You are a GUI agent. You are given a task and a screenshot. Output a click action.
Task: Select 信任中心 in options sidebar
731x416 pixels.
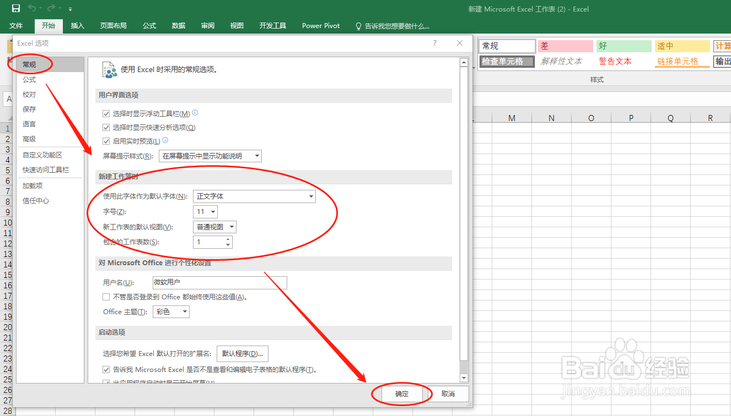tap(50, 201)
